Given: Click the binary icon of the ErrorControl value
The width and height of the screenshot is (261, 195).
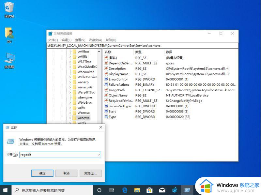Looking at the screenshot, I should point(106,79).
